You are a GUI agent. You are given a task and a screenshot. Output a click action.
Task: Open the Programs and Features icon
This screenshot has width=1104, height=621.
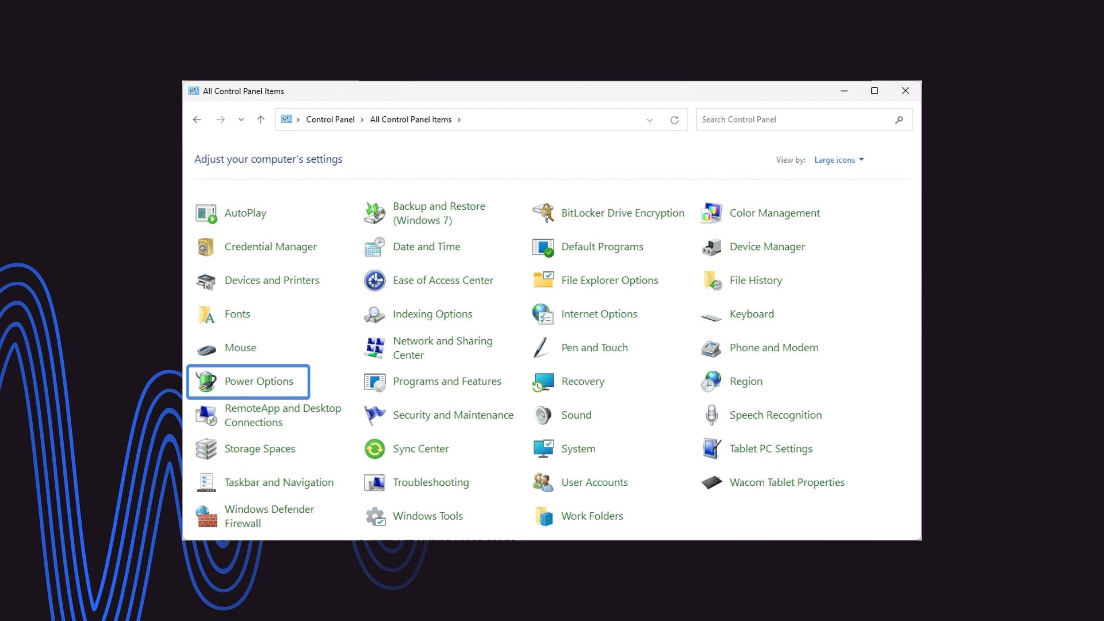click(x=374, y=382)
